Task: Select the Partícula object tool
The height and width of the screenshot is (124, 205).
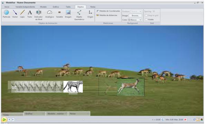Action: tap(6, 14)
